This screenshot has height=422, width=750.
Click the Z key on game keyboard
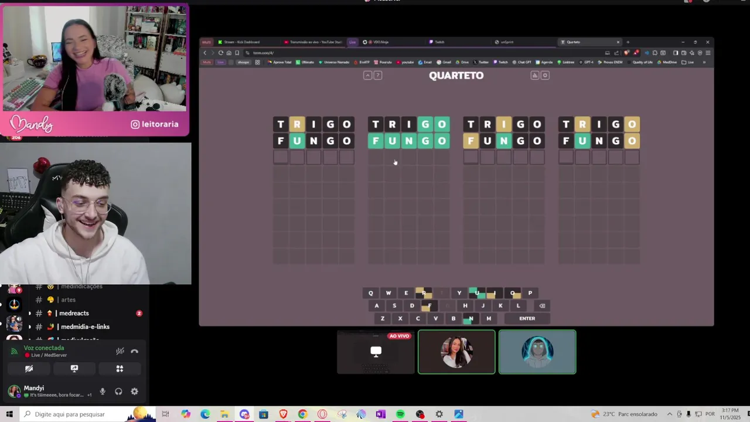(x=383, y=318)
